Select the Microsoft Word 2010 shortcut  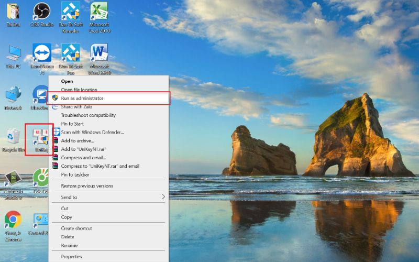point(99,59)
